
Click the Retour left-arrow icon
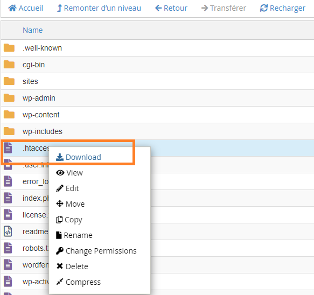pos(158,8)
